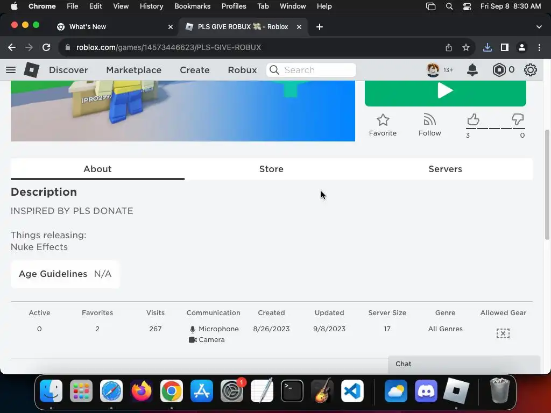Bookmark this tab with the star

click(466, 47)
